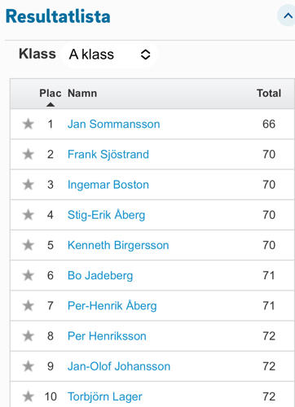Toggle the star beside Kenneth Birgersson
This screenshot has width=295, height=407.
(29, 245)
